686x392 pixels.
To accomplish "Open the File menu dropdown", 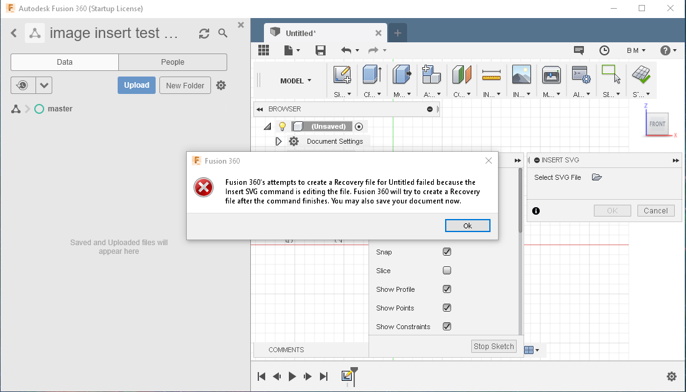I will click(292, 50).
